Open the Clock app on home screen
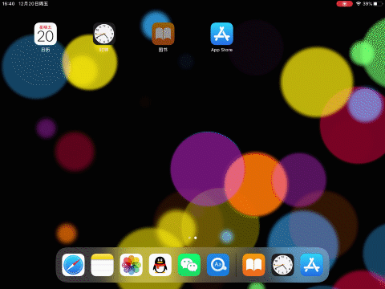Image resolution: width=385 pixels, height=289 pixels. coord(104,34)
